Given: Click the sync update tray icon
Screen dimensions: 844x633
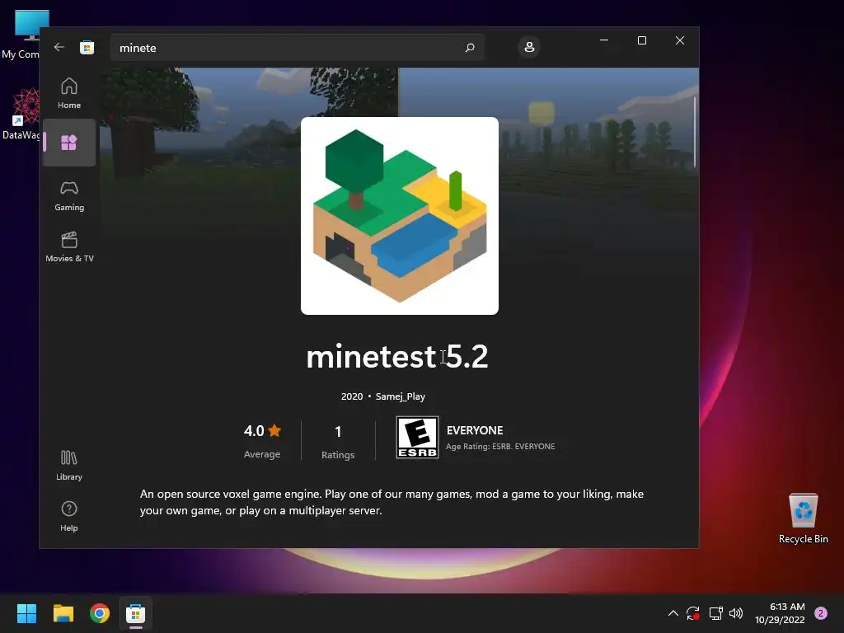Looking at the screenshot, I should click(x=692, y=613).
